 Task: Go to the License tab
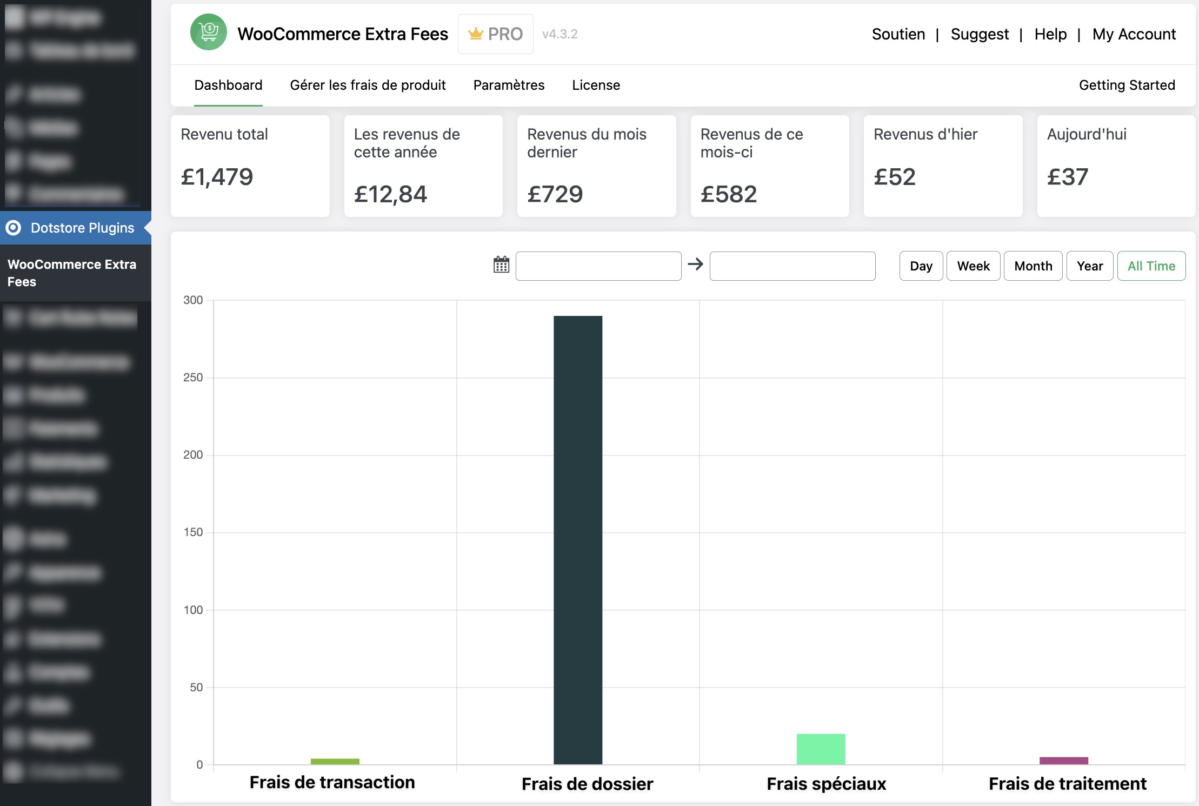coord(596,85)
